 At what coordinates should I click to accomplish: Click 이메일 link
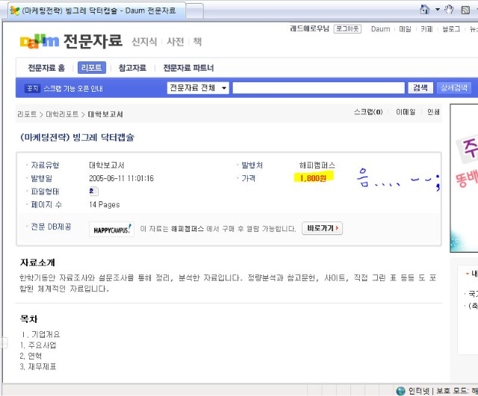click(x=406, y=112)
